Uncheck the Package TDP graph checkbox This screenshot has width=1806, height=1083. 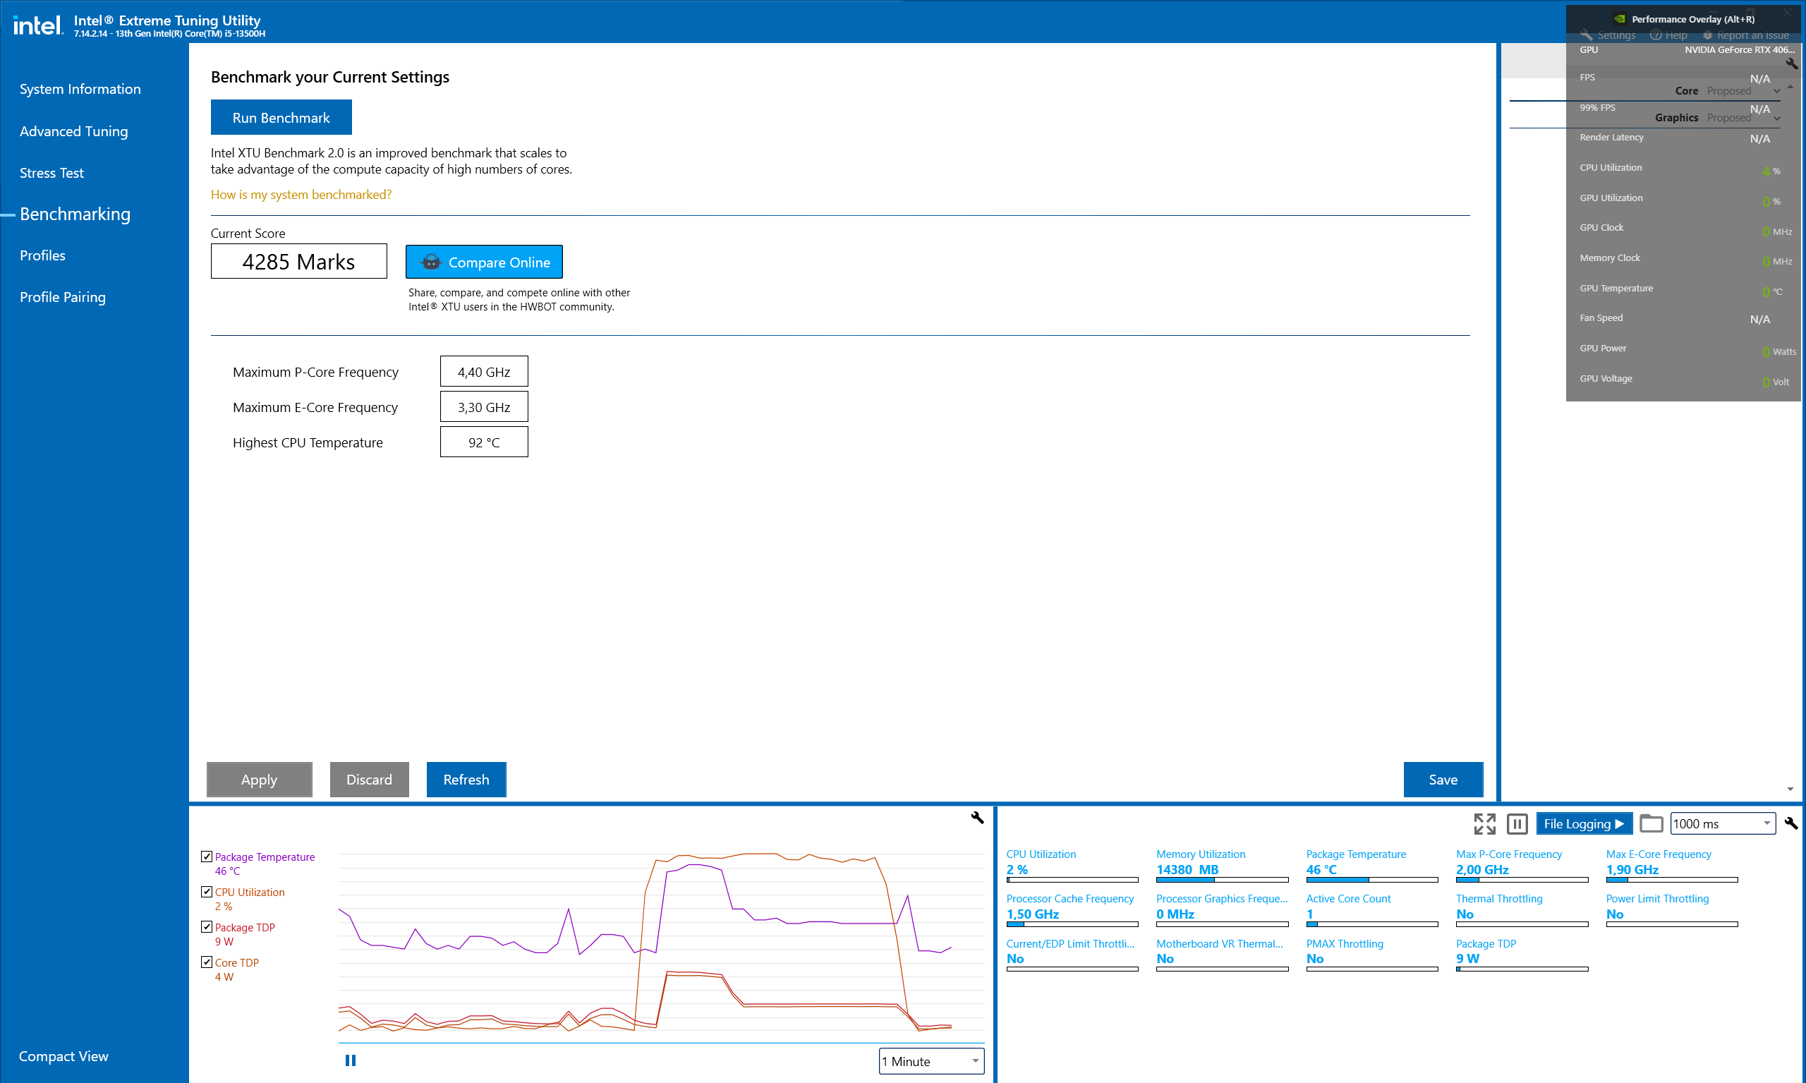click(207, 927)
